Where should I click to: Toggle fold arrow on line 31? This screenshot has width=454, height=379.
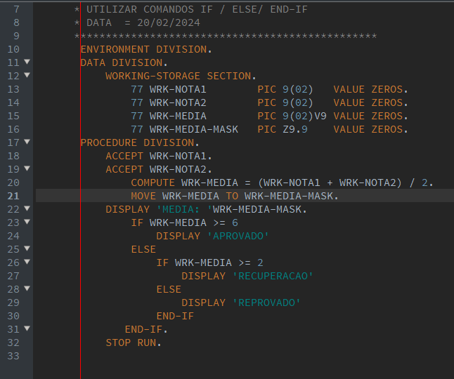tap(27, 328)
